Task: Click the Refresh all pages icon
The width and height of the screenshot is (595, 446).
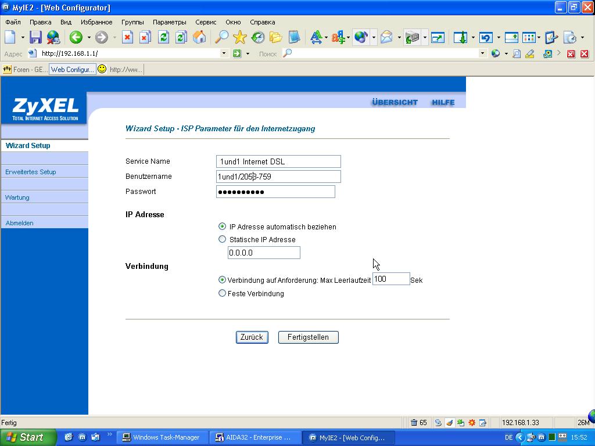Action: pyautogui.click(x=181, y=37)
